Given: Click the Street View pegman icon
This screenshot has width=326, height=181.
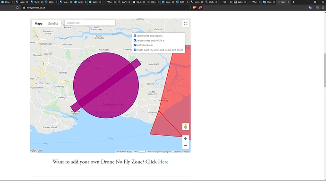Looking at the screenshot, I should (186, 127).
